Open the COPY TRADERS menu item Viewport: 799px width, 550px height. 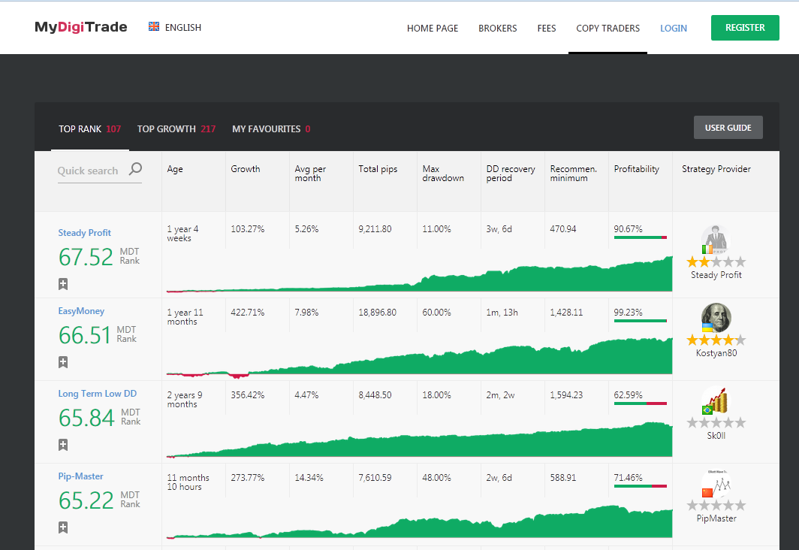point(608,28)
